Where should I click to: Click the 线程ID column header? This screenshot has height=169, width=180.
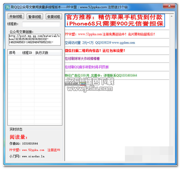point(28,53)
